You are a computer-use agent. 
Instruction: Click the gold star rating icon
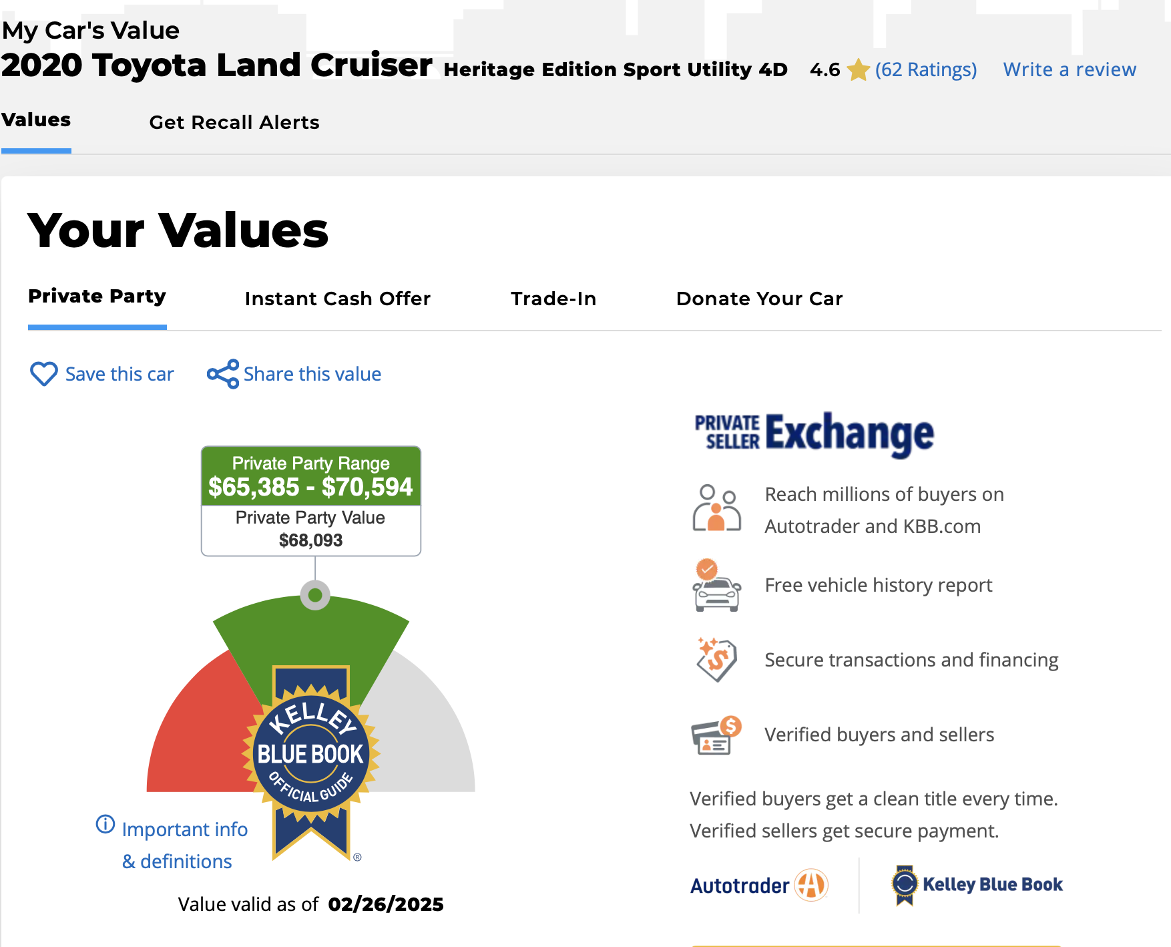point(858,69)
